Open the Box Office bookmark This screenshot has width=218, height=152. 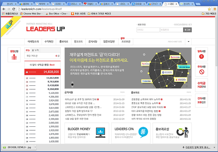[57, 14]
